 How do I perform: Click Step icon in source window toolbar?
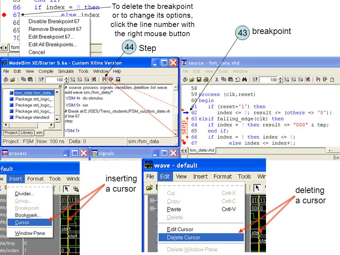point(318,80)
